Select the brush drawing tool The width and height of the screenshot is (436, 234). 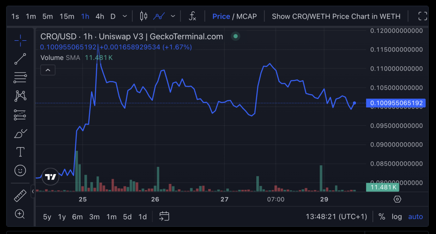coord(20,133)
